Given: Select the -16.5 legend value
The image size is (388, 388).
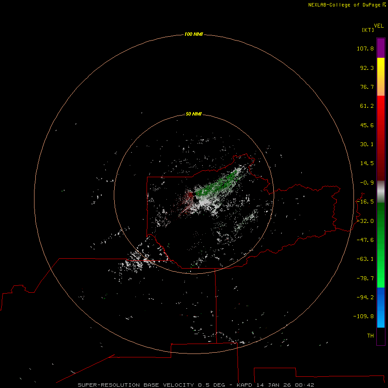Looking at the screenshot, I should click(365, 202).
